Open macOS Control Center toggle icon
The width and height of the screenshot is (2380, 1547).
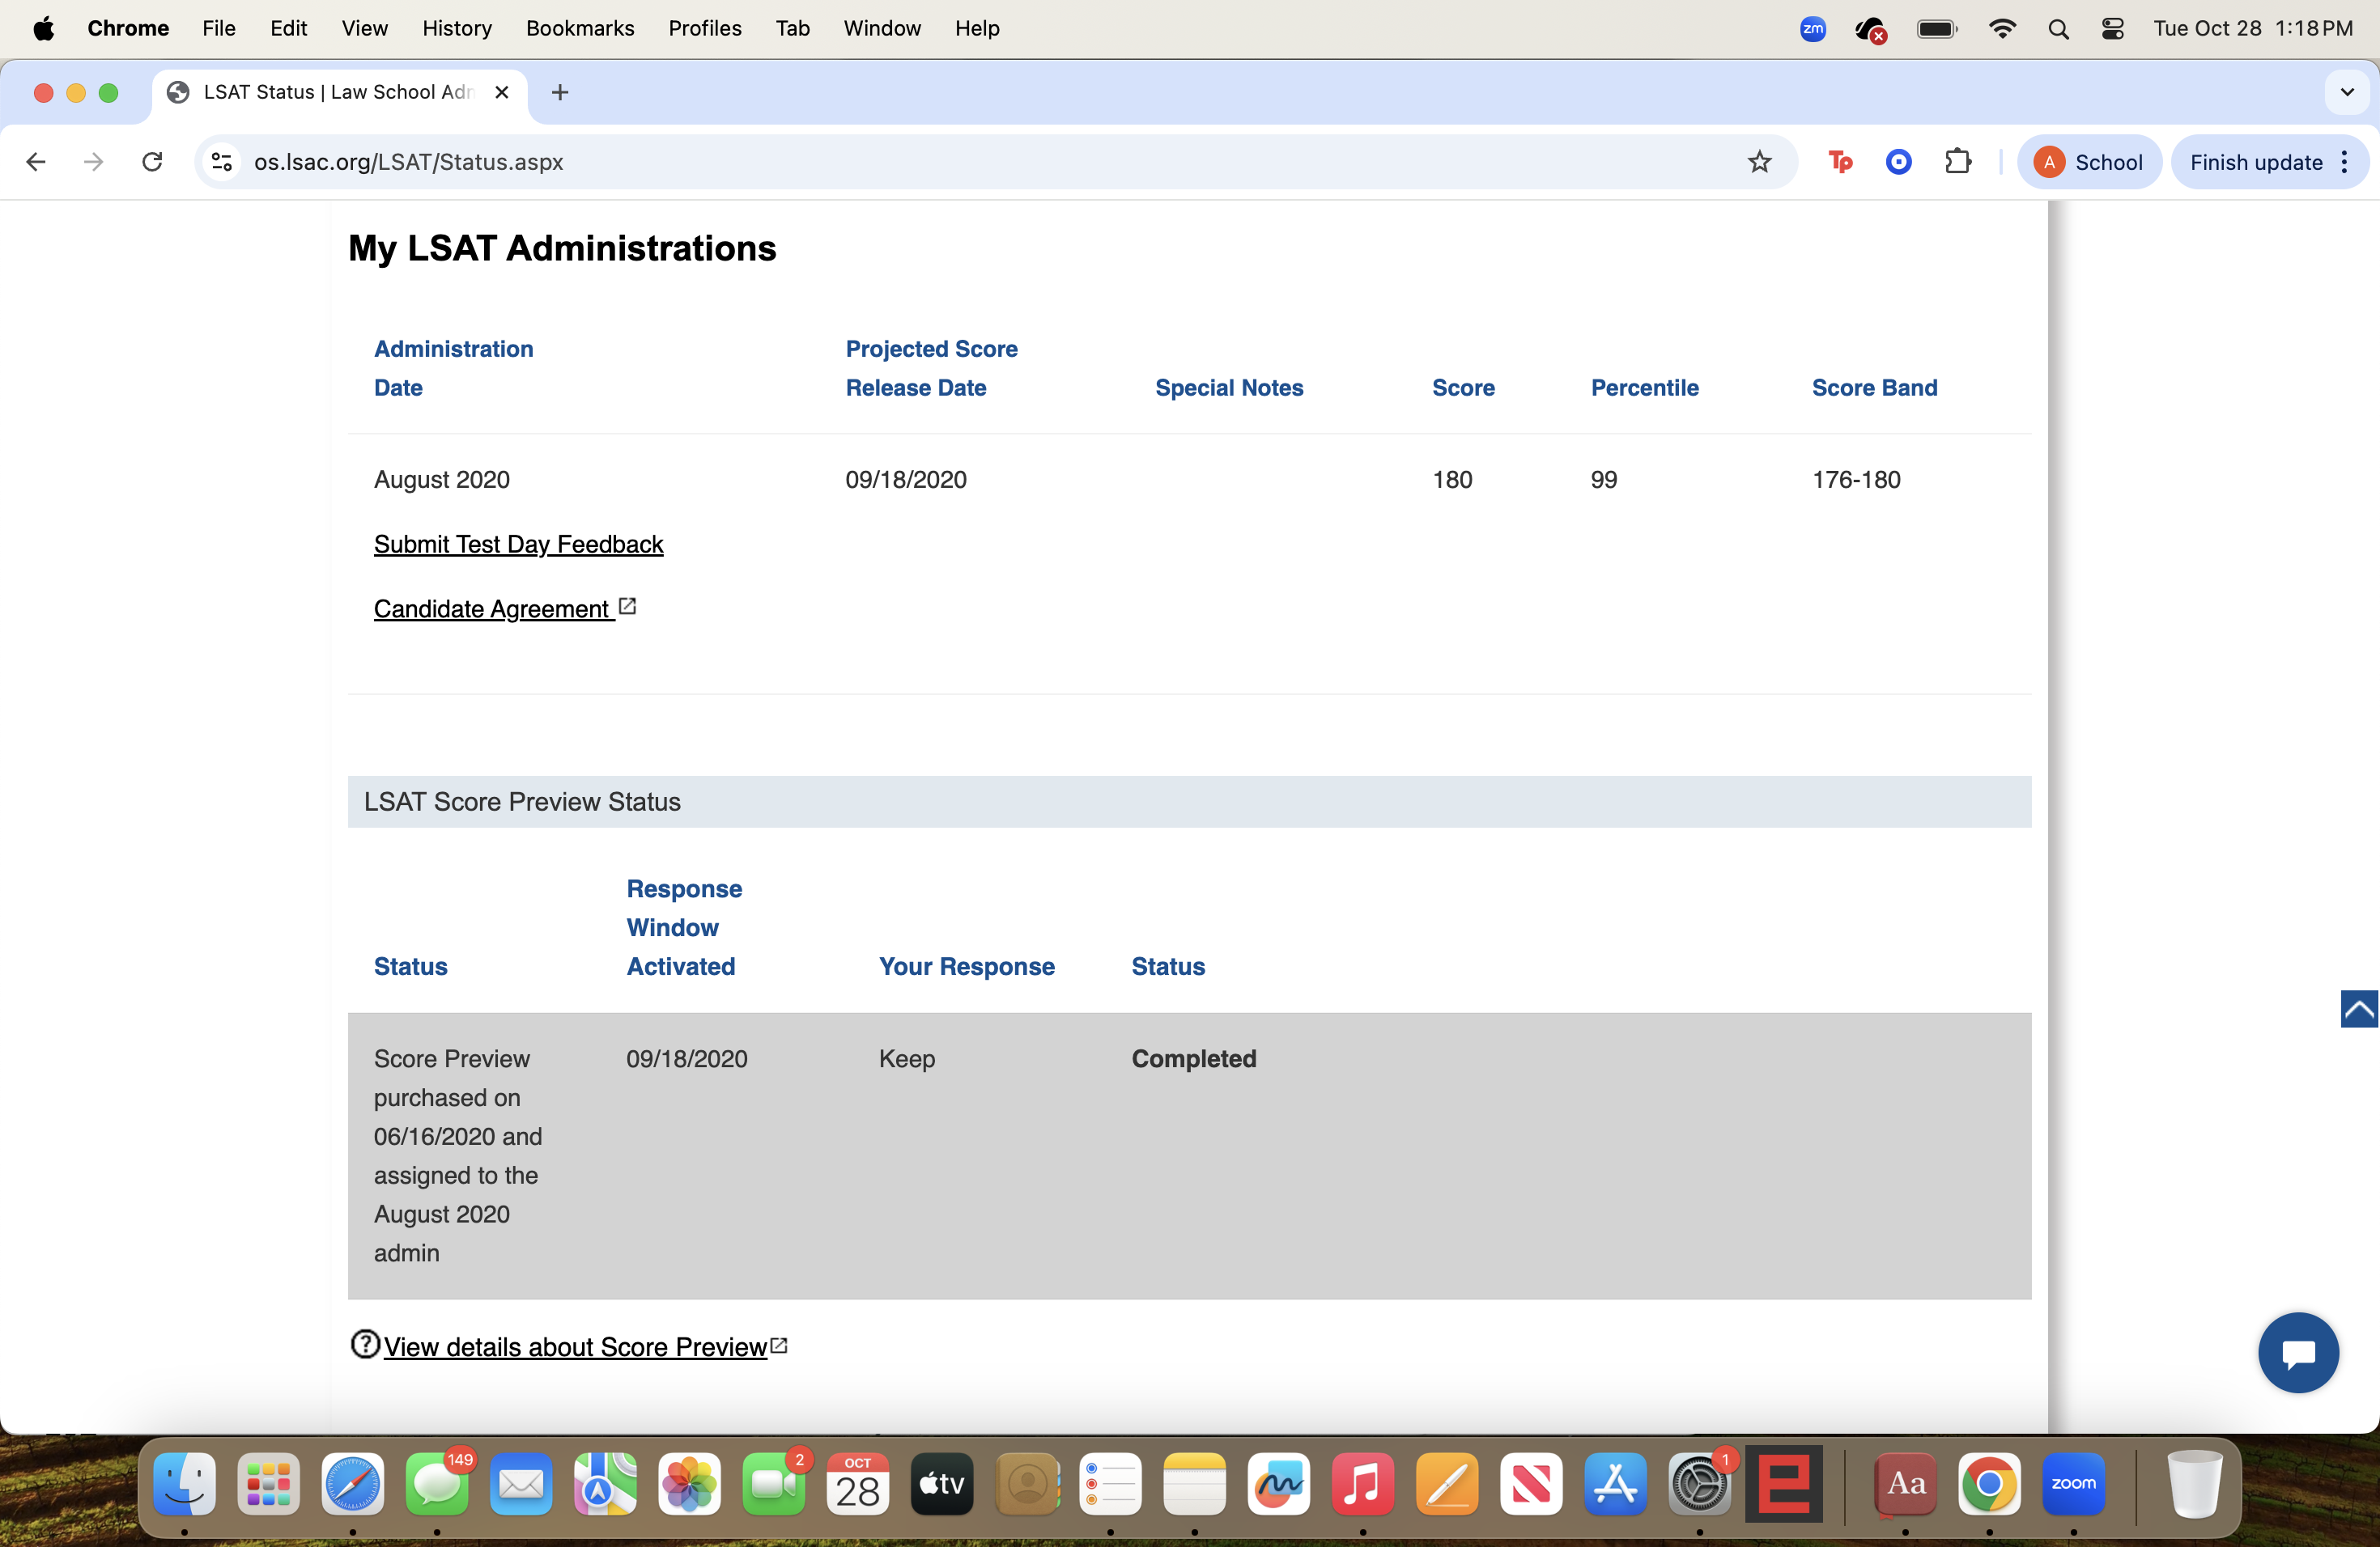[2112, 29]
